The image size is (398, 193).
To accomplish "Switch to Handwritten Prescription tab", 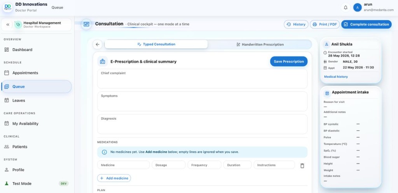I will click(x=260, y=44).
